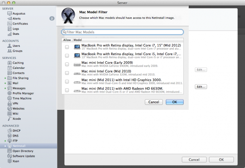
Task: Focus the Filter Mac Models search field
Action: (122, 32)
